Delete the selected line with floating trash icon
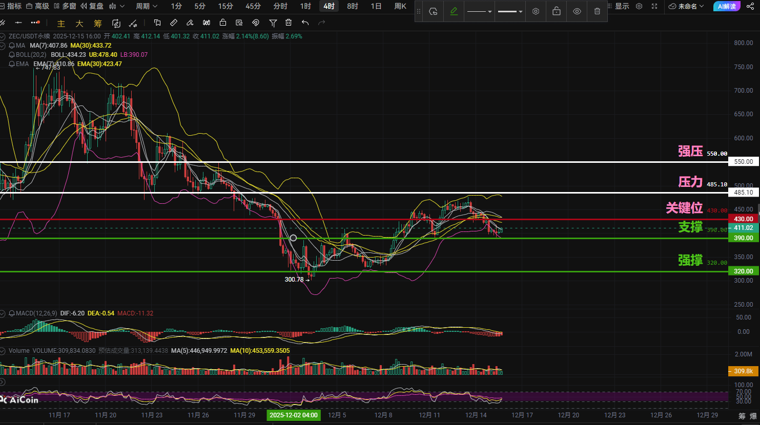Viewport: 760px width, 425px height. (x=597, y=11)
